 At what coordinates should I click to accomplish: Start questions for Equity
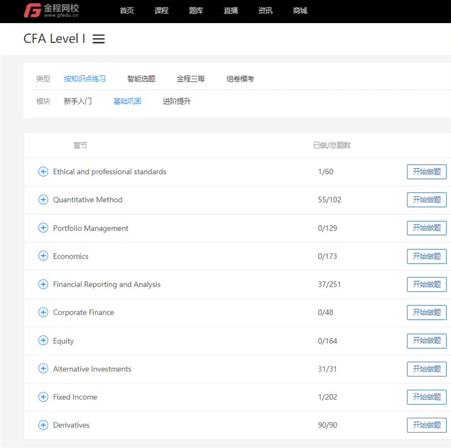point(426,340)
